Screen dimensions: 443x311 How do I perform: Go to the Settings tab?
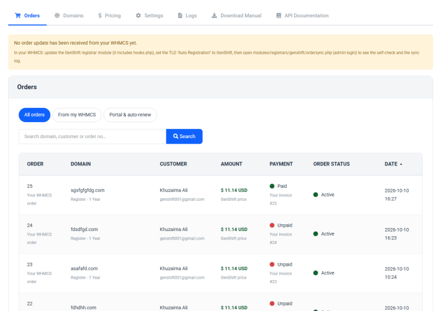[x=150, y=15]
